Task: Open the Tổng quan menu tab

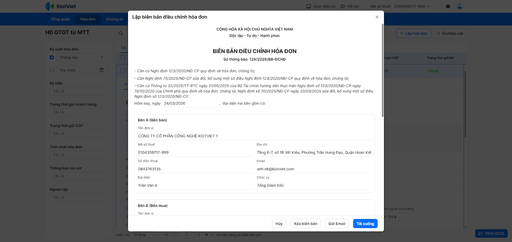Action: [60, 19]
